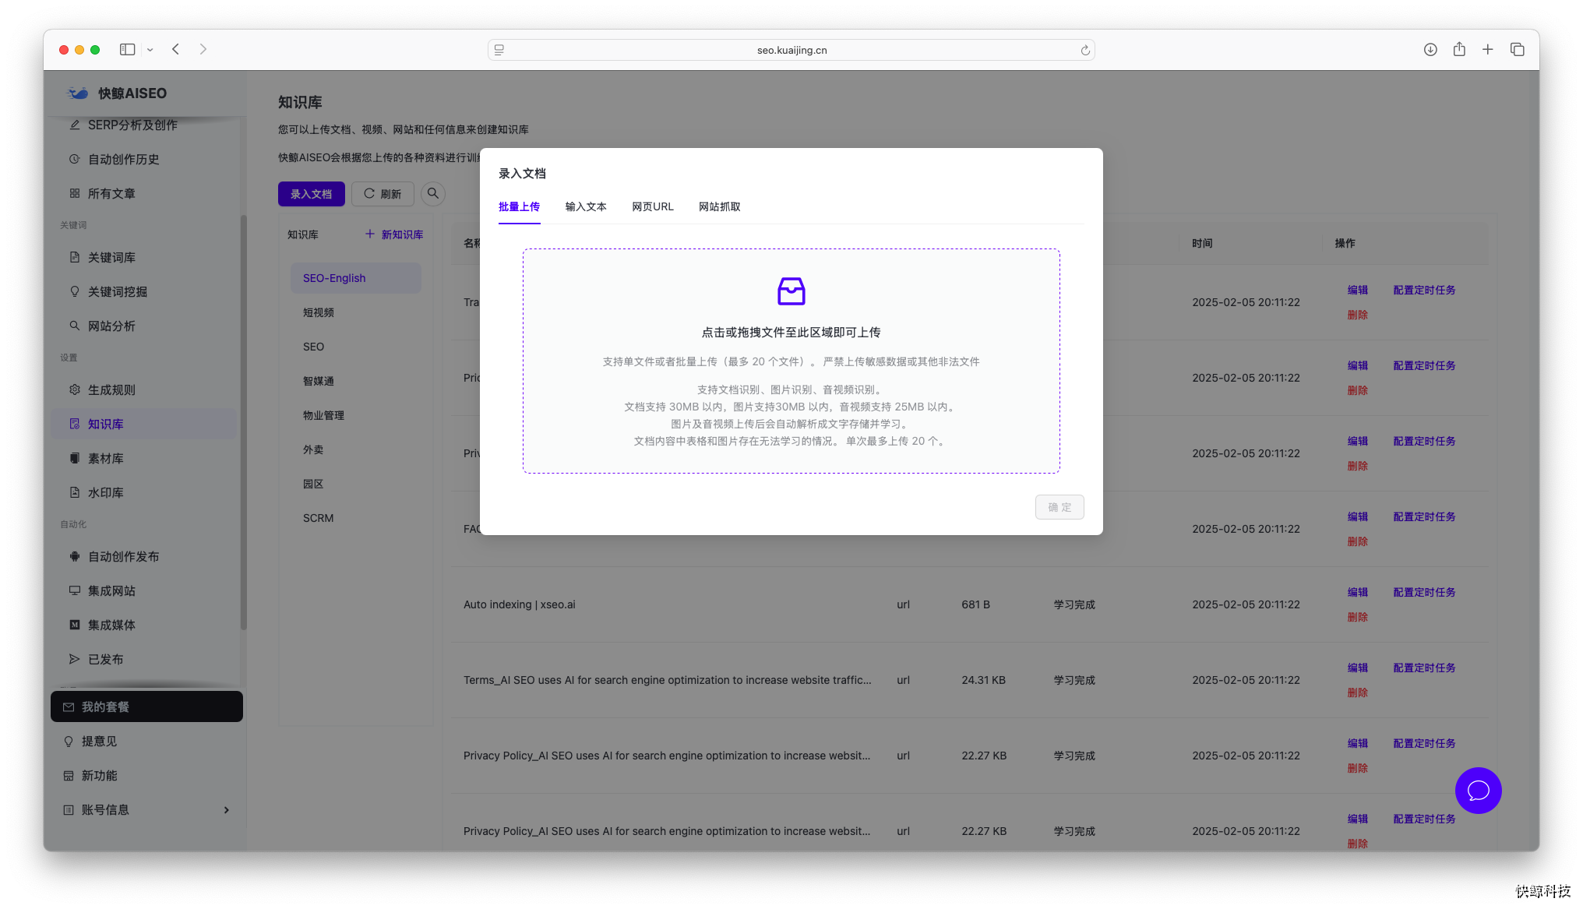Switch to the 网站抓取 tab

pyautogui.click(x=720, y=206)
